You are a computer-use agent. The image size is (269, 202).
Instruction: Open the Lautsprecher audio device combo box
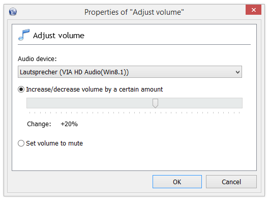[x=130, y=72]
